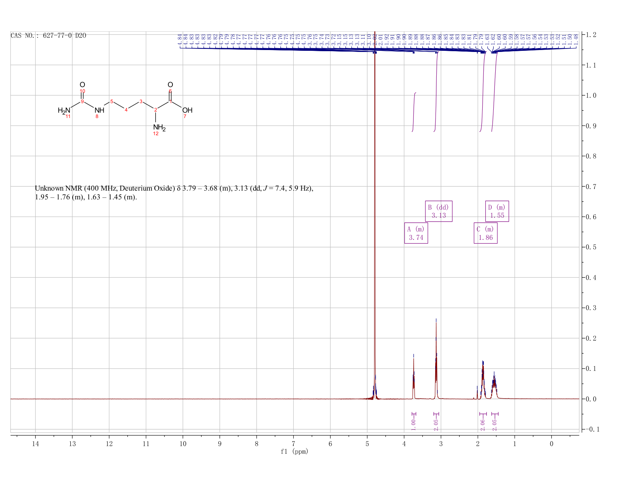Click the CAS NO. 627-77-0 D2O header text
The width and height of the screenshot is (631, 487).
(x=49, y=36)
